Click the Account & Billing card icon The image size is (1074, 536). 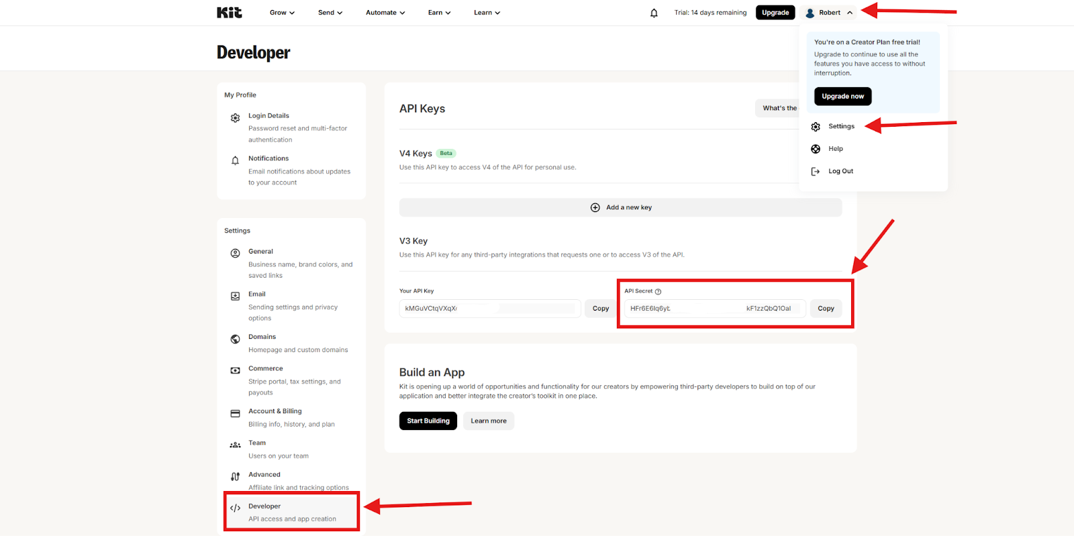pos(235,413)
